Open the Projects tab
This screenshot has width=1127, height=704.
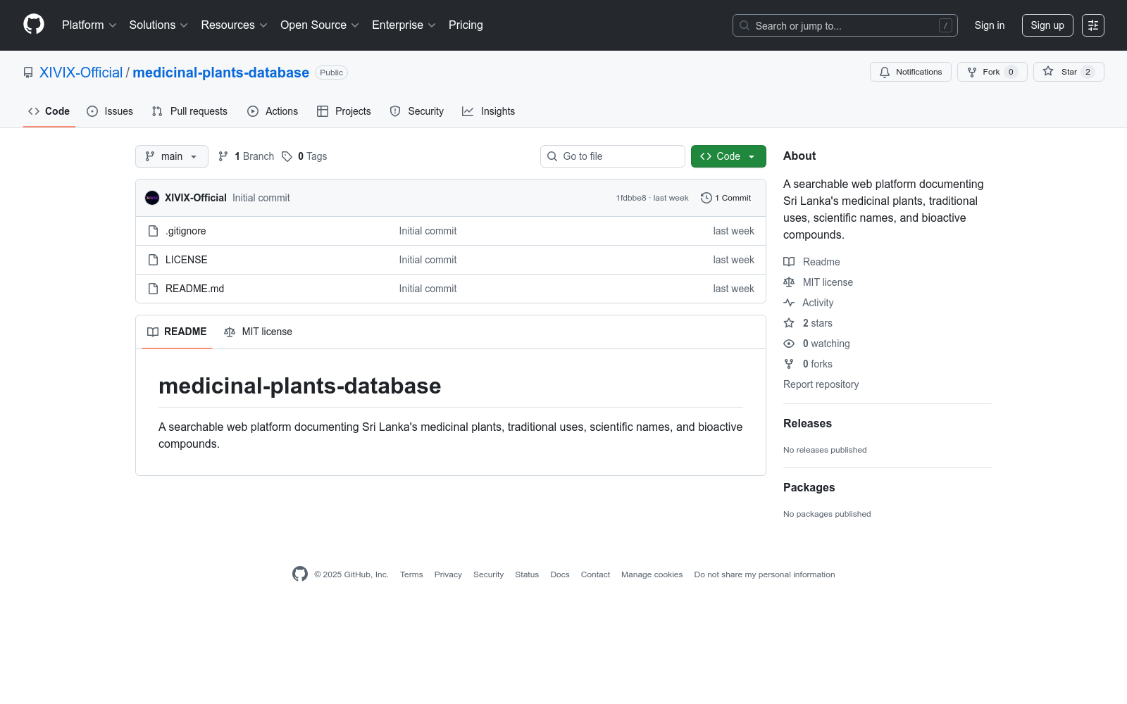tap(344, 111)
